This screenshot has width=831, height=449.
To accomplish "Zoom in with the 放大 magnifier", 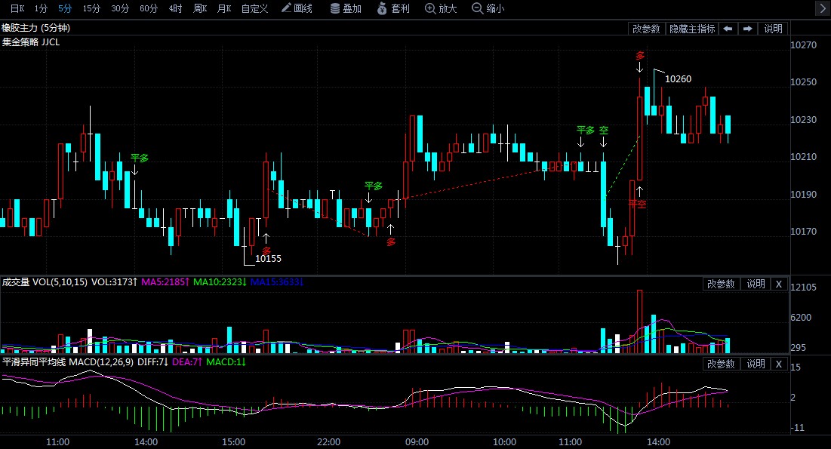I will [x=441, y=8].
